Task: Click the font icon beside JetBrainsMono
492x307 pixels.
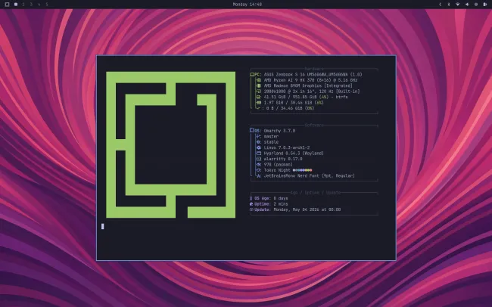Action: (259, 176)
